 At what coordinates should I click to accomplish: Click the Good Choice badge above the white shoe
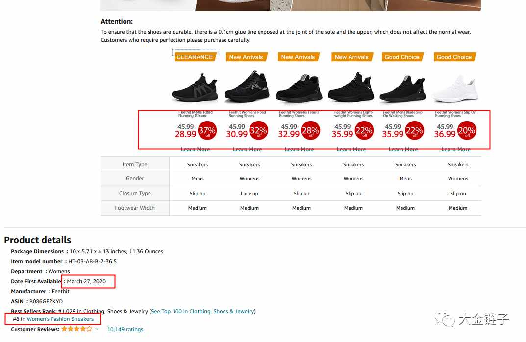pyautogui.click(x=454, y=57)
